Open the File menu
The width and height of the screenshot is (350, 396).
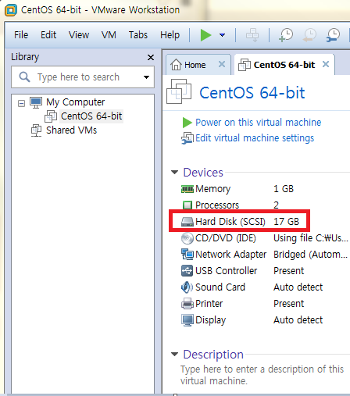click(21, 35)
